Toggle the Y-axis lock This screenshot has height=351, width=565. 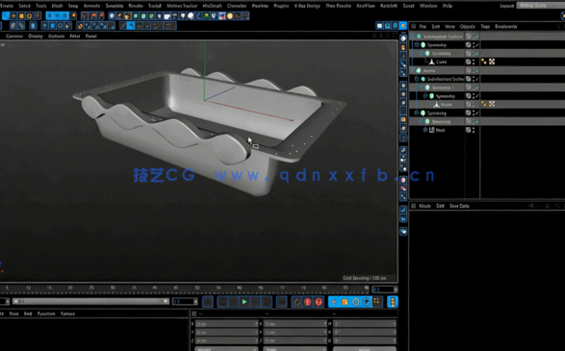pyautogui.click(x=58, y=15)
